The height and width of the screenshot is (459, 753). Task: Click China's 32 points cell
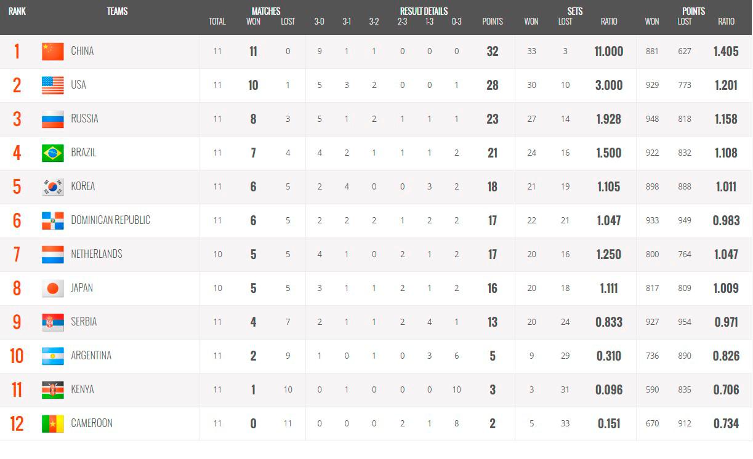click(x=493, y=52)
